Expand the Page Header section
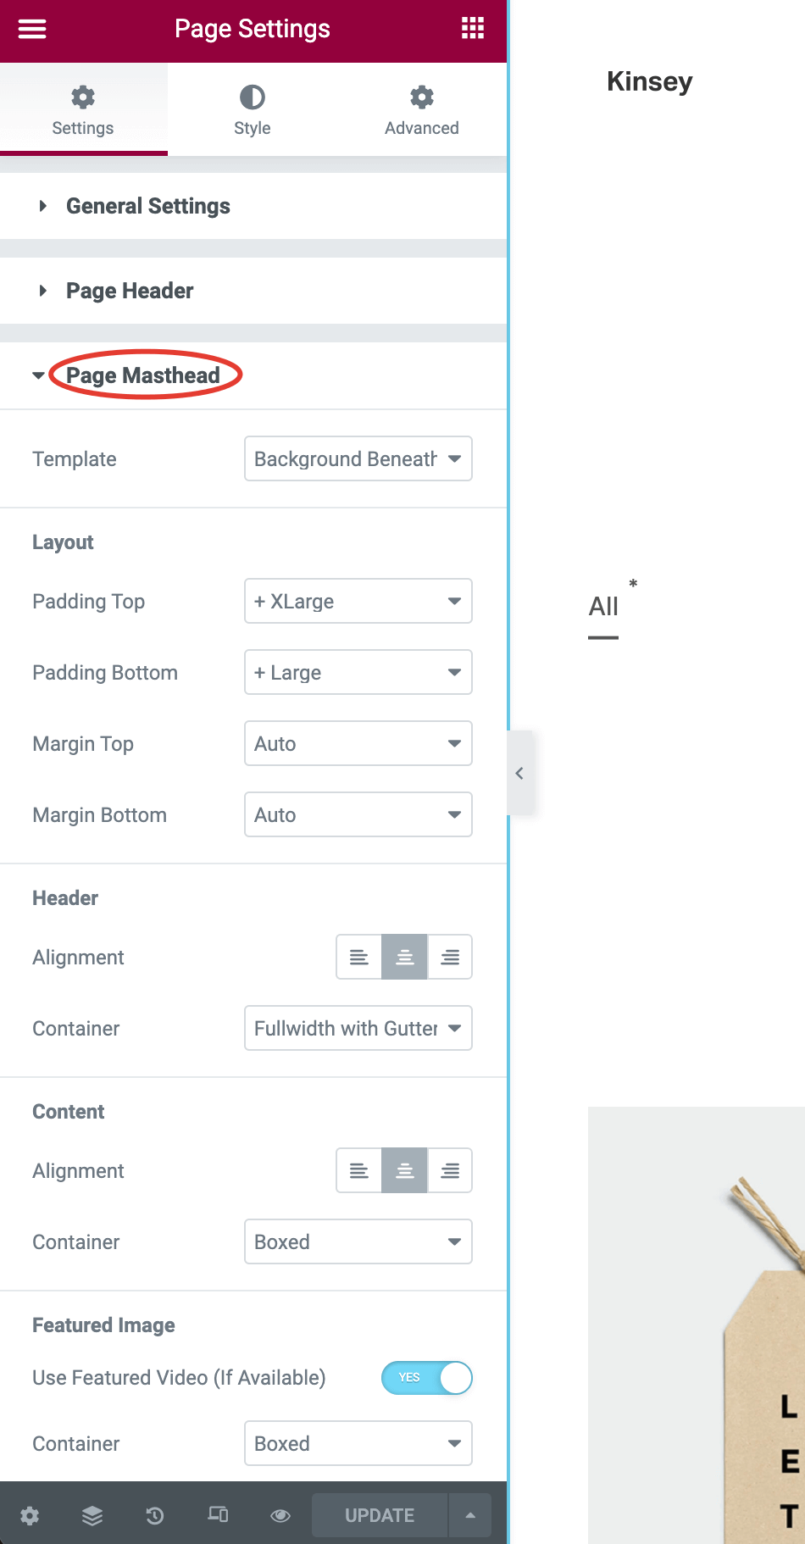805x1544 pixels. [x=130, y=292]
